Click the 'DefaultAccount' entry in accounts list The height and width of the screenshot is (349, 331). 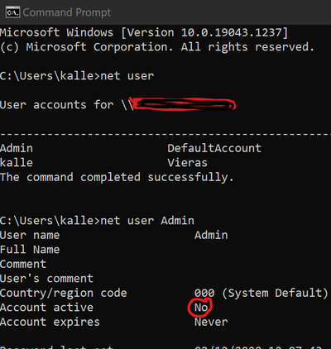coord(214,148)
